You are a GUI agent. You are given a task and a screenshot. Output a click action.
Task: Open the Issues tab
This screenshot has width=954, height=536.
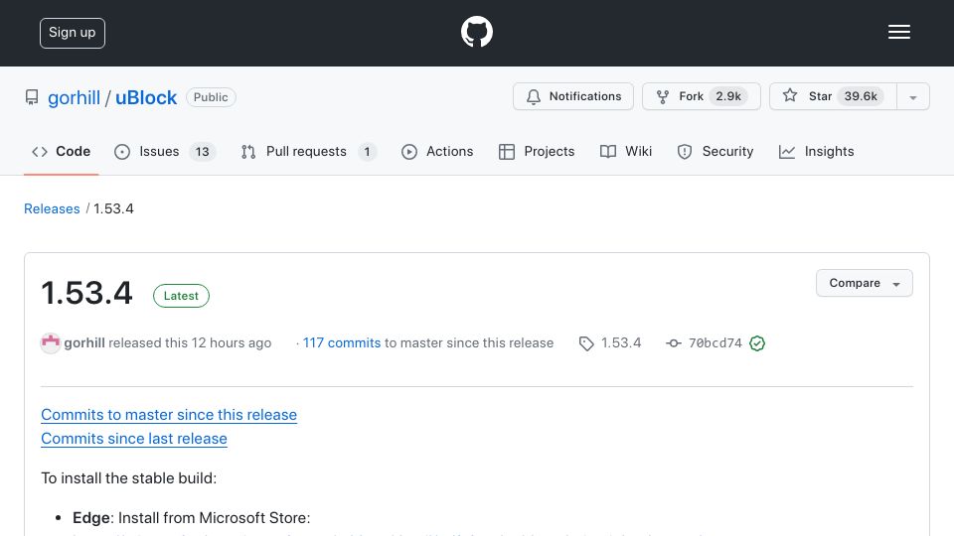[x=164, y=151]
